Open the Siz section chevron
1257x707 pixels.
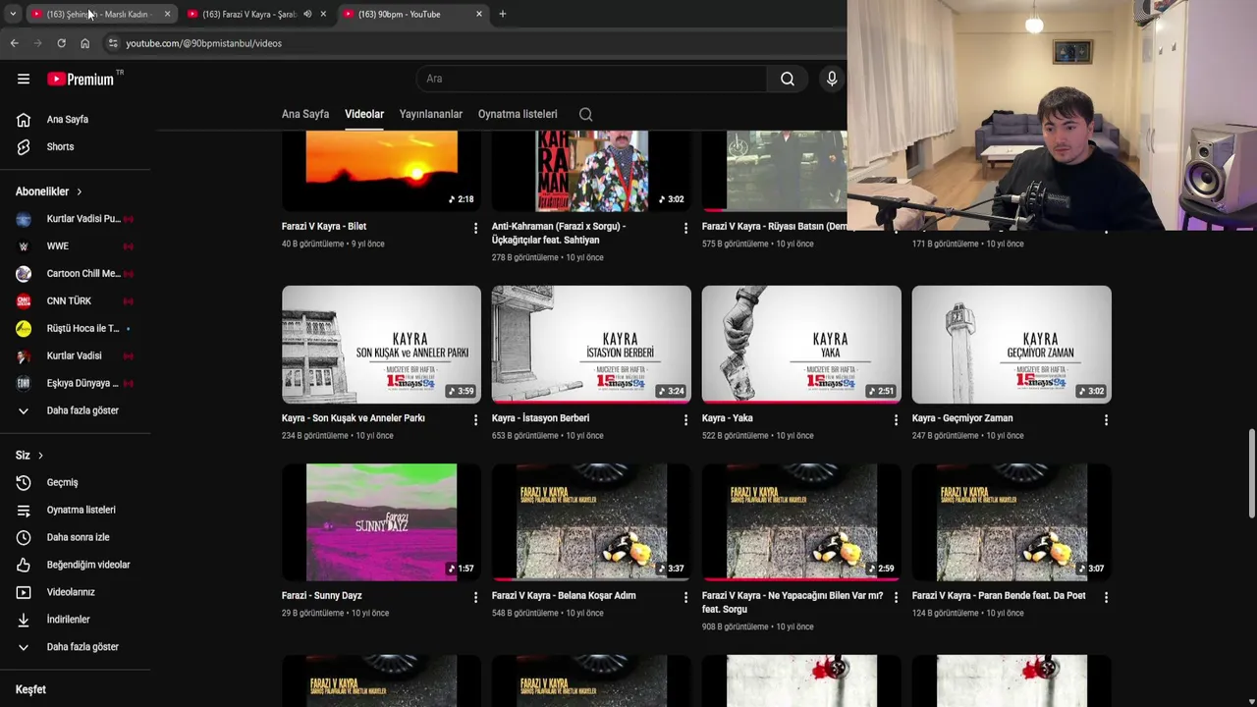(40, 456)
